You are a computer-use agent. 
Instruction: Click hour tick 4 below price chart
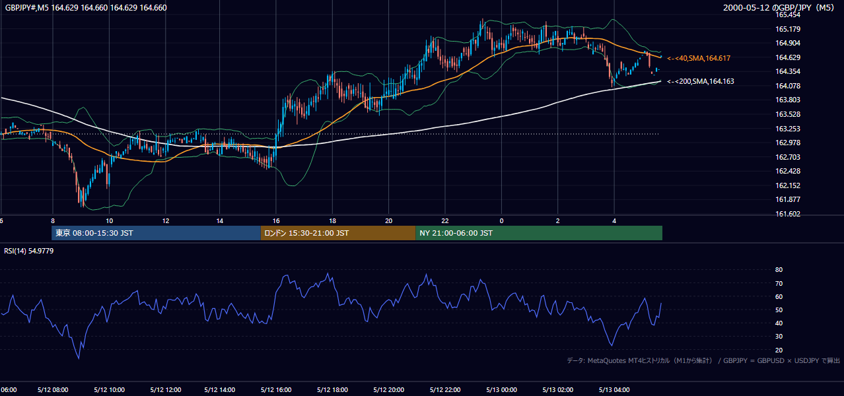614,220
